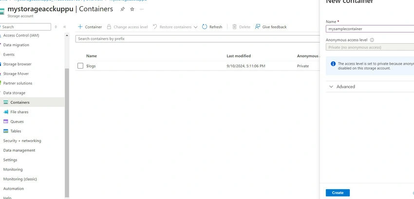Select the $logs container checkbox
This screenshot has width=414, height=199.
tap(80, 66)
